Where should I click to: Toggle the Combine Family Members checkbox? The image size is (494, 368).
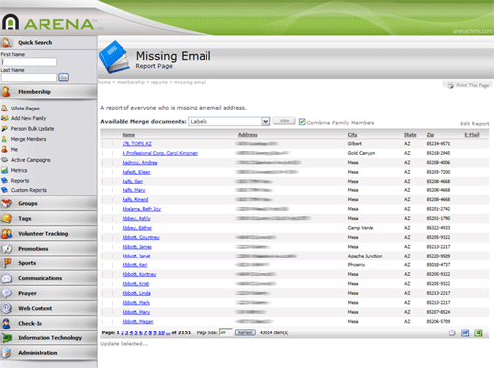point(302,122)
